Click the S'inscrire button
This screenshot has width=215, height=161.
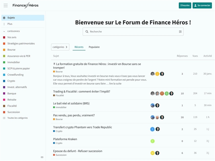tap(185, 5)
